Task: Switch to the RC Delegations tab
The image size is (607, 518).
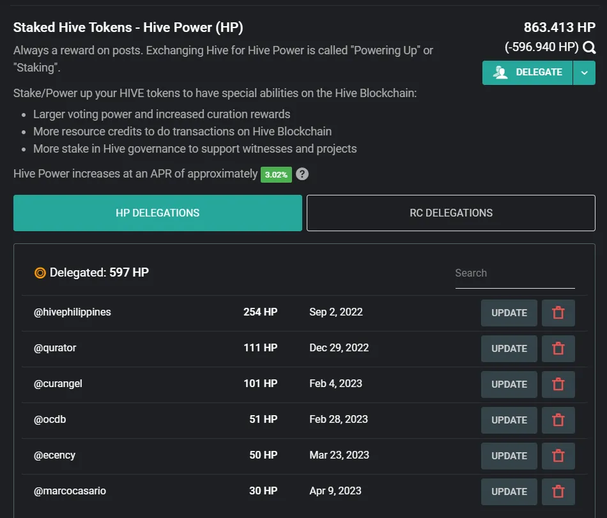Action: coord(451,213)
